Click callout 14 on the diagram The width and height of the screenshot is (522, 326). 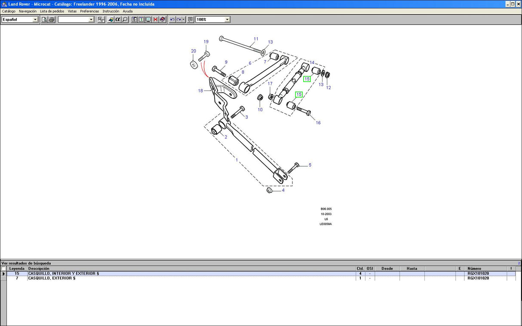pyautogui.click(x=312, y=63)
